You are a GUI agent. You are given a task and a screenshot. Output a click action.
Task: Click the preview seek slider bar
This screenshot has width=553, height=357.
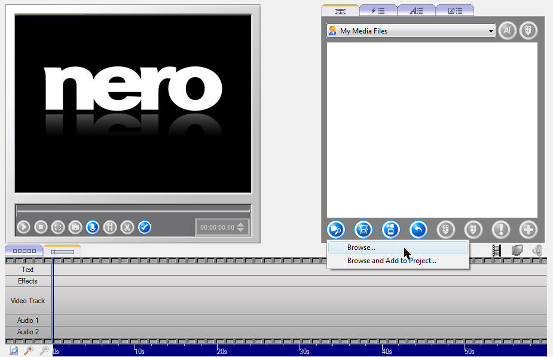click(x=133, y=210)
